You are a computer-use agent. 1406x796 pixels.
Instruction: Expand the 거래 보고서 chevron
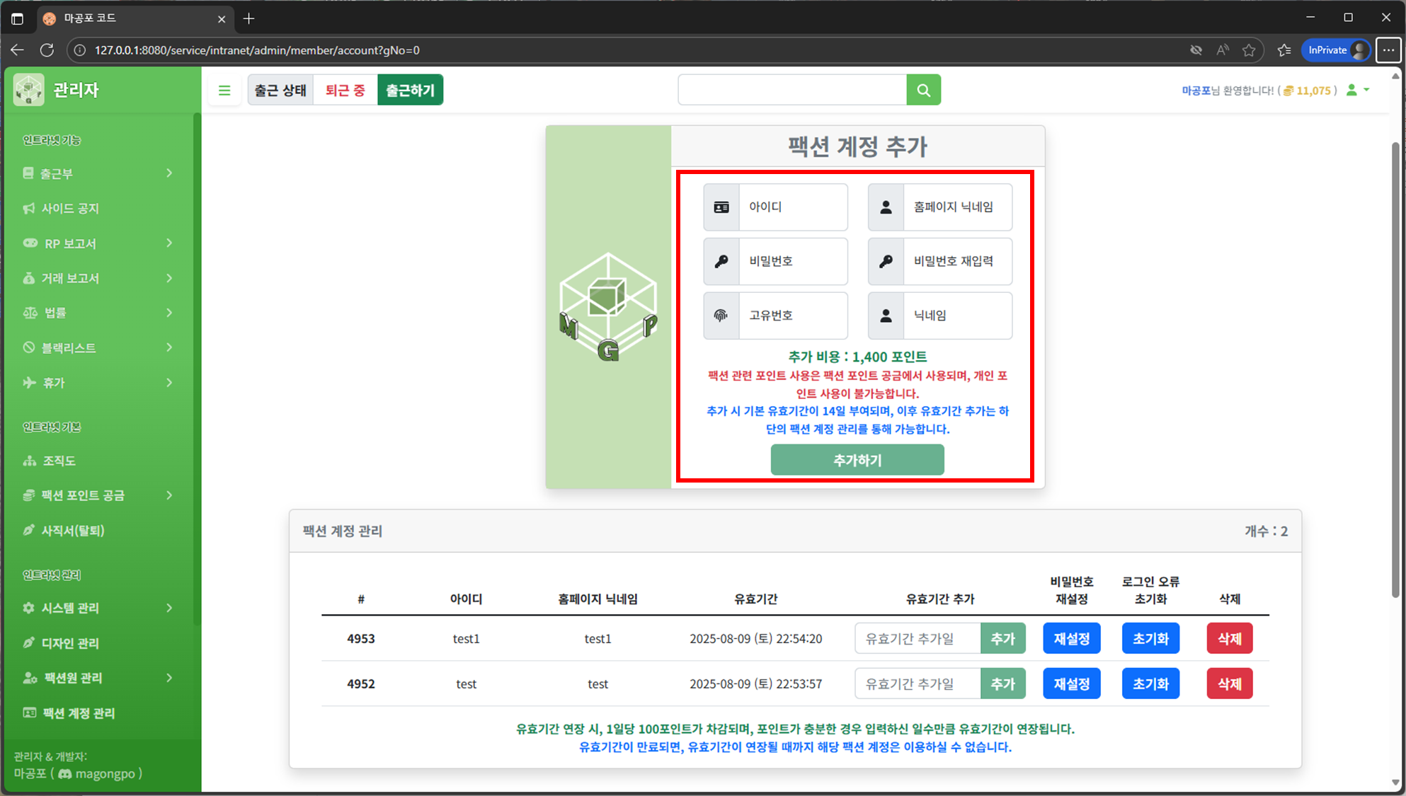(169, 278)
